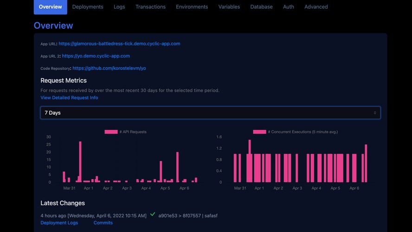412x232 pixels.
Task: Click the green deployment success checkmark
Action: (x=153, y=214)
